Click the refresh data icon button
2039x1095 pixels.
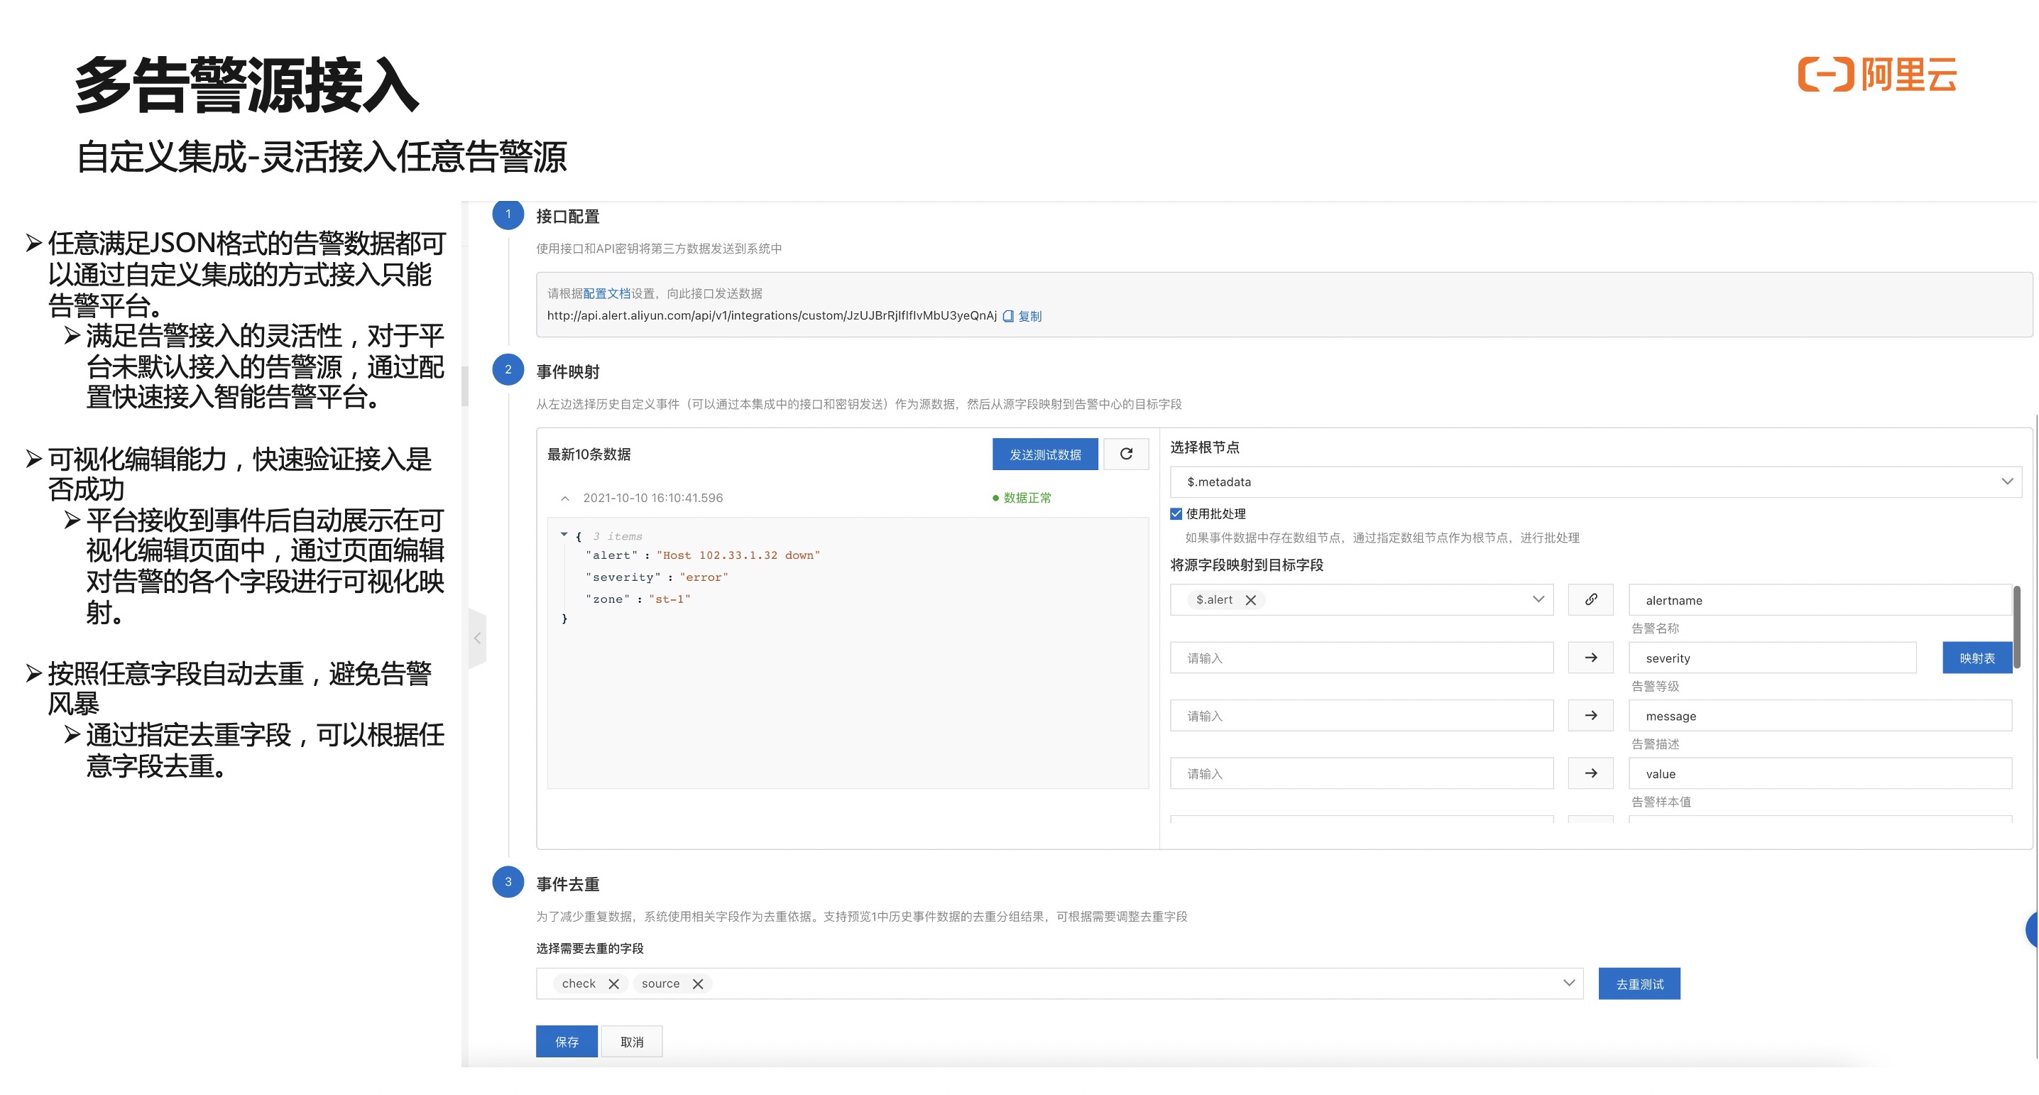point(1125,454)
